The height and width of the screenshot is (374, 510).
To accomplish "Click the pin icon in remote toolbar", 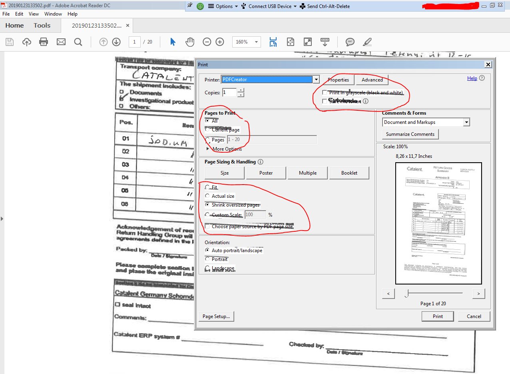I will pyautogui.click(x=190, y=6).
